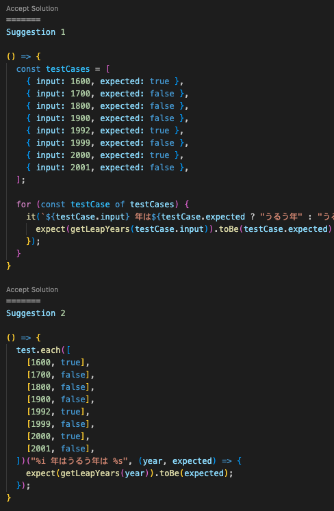Click the "for (const testCase of testCases)" line

pos(103,205)
